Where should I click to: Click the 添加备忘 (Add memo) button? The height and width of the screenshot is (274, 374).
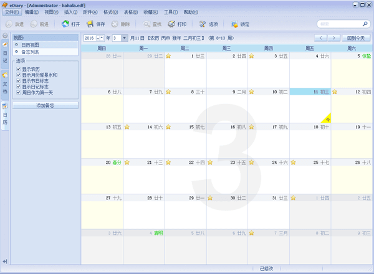click(x=46, y=105)
